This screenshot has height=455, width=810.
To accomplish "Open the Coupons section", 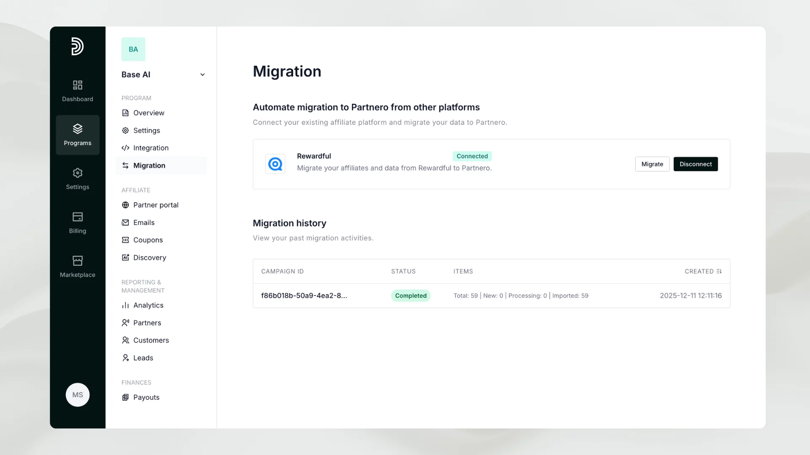I will [x=148, y=240].
